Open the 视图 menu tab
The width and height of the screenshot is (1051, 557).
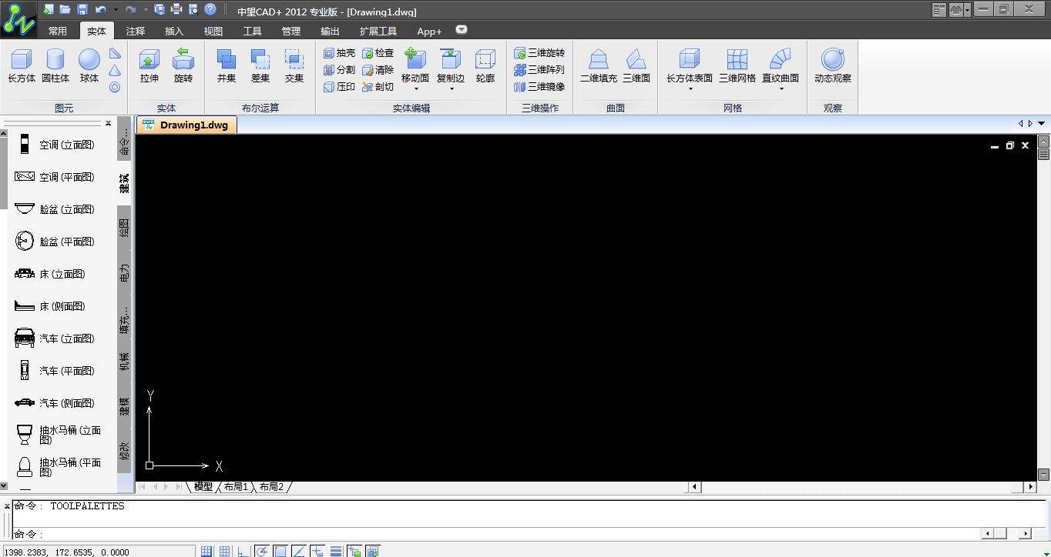213,31
